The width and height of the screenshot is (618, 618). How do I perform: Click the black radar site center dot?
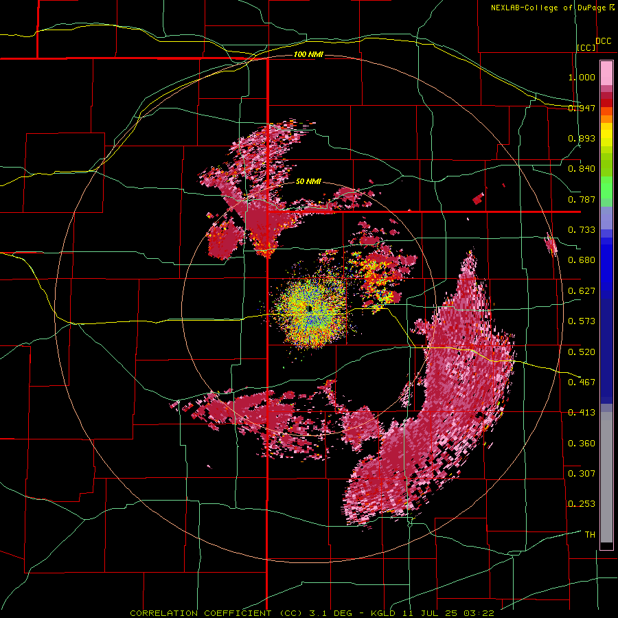coord(309,308)
